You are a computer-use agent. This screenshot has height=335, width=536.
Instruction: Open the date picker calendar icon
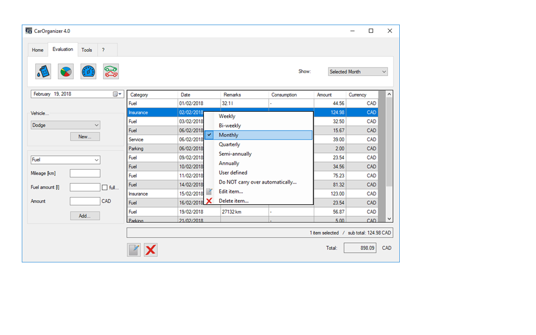pyautogui.click(x=118, y=94)
